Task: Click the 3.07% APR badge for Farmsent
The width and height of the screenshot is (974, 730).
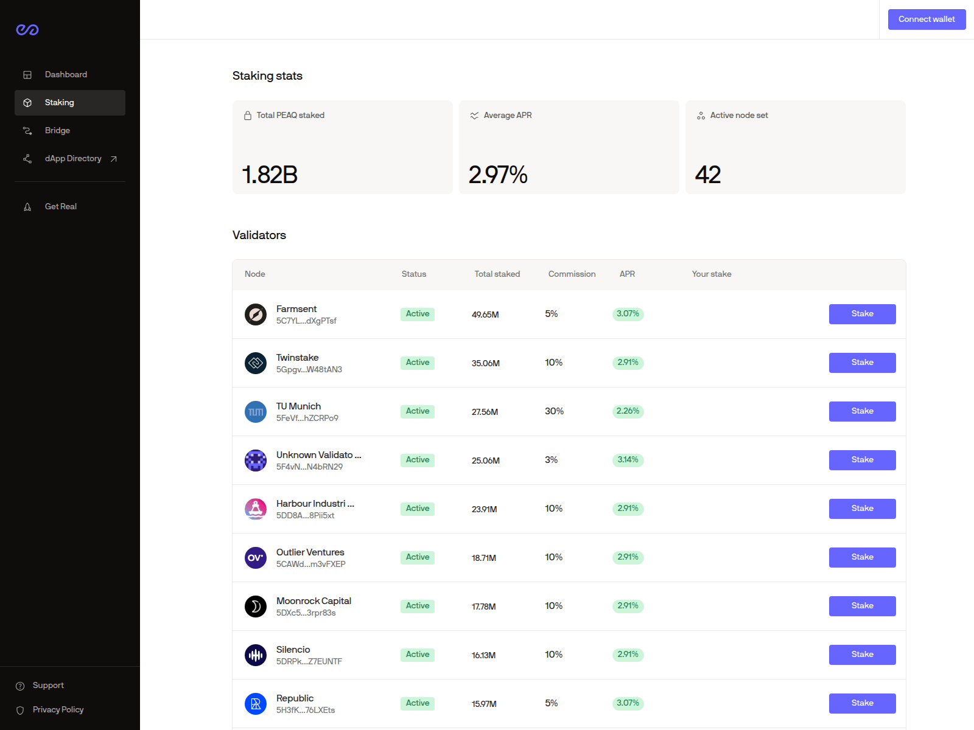Action: click(628, 314)
